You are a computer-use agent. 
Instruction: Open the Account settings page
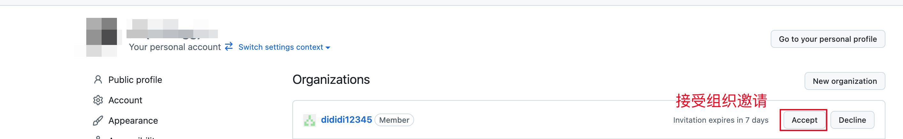pos(125,100)
